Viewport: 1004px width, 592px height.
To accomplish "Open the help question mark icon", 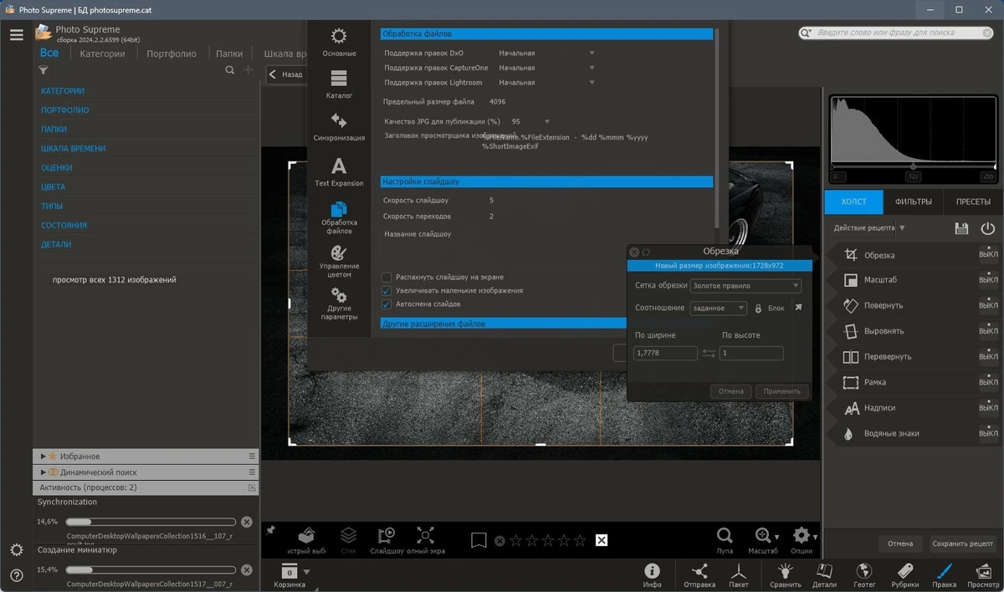I will [x=16, y=576].
